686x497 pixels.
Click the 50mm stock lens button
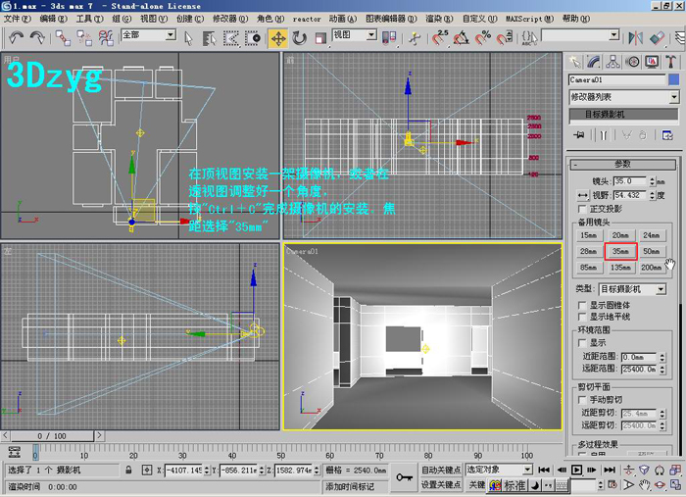(x=652, y=251)
